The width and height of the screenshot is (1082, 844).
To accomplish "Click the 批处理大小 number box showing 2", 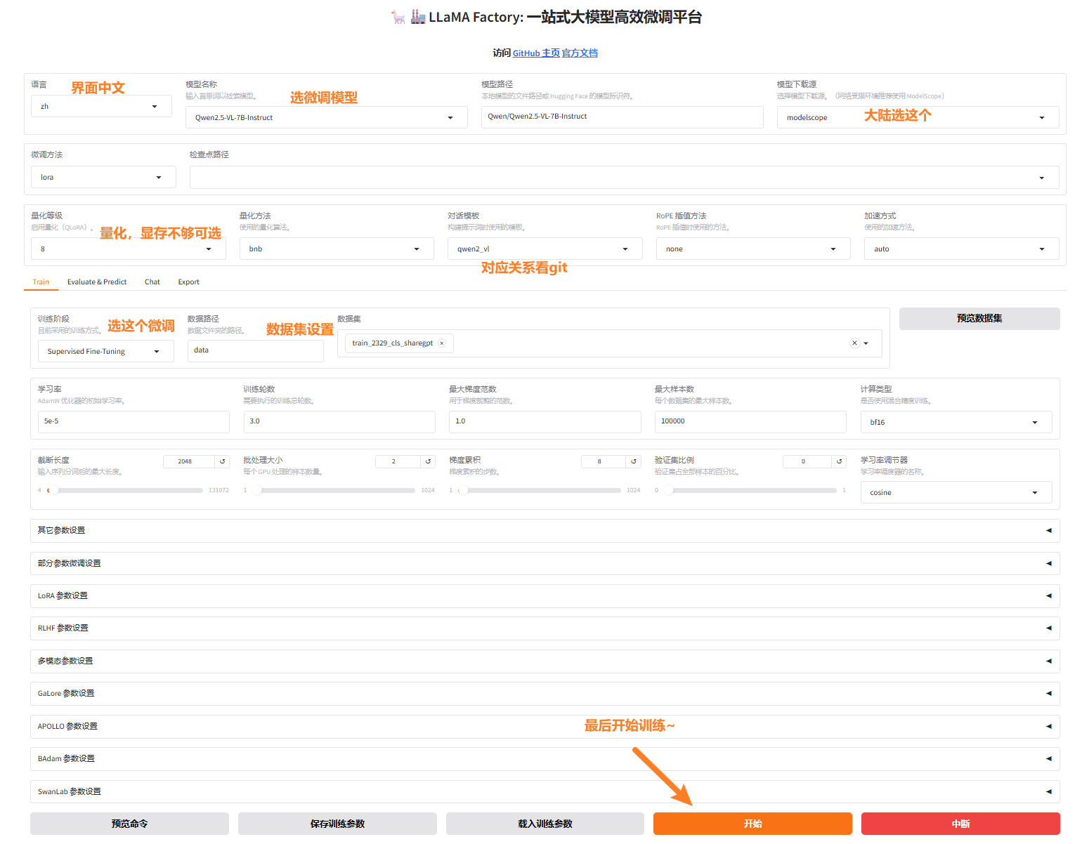I will point(398,461).
